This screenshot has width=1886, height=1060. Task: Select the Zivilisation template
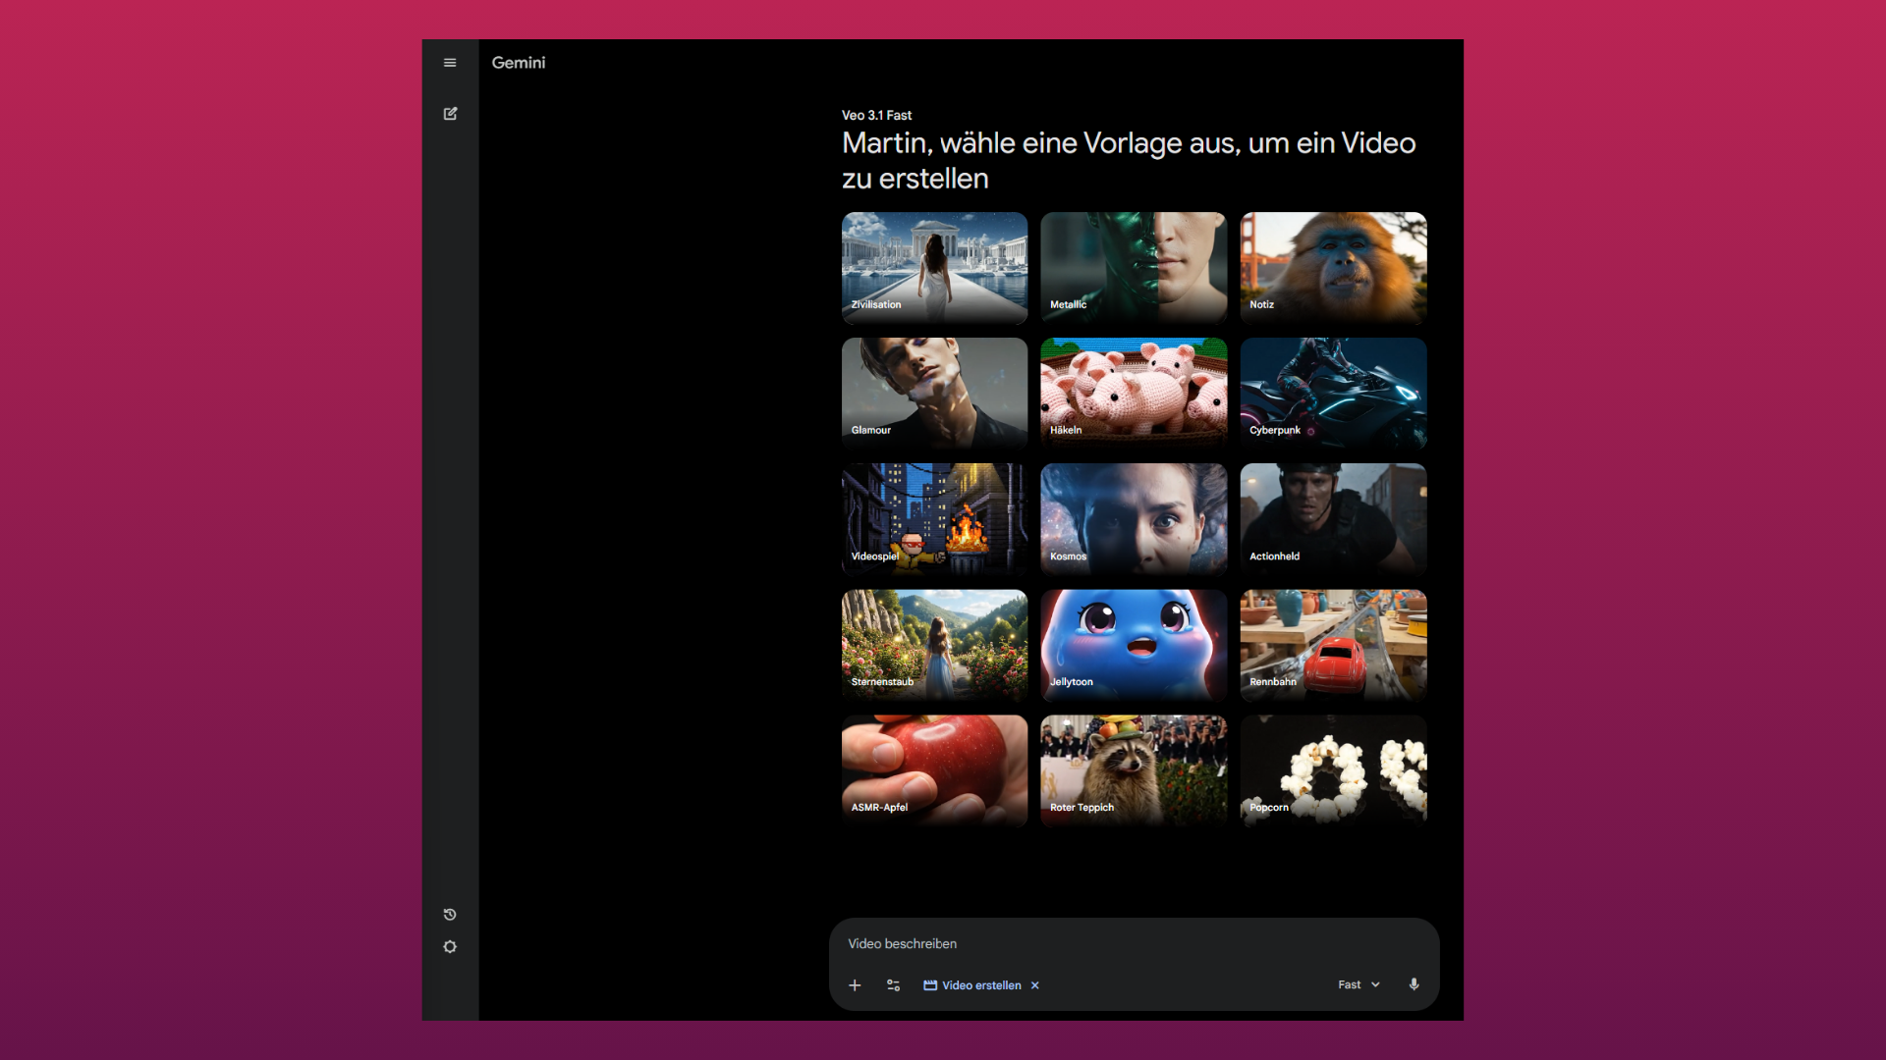pyautogui.click(x=934, y=267)
